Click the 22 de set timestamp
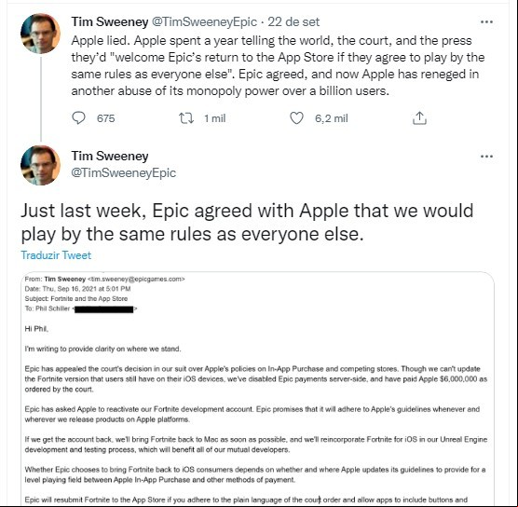Image resolution: width=518 pixels, height=507 pixels. (293, 21)
